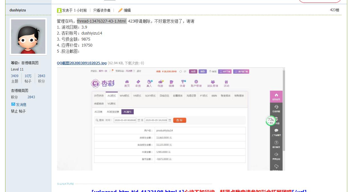Screen dimensions: 349x192
Task: Select the VR娱乐 tab in screenshot
Action: tap(137, 96)
